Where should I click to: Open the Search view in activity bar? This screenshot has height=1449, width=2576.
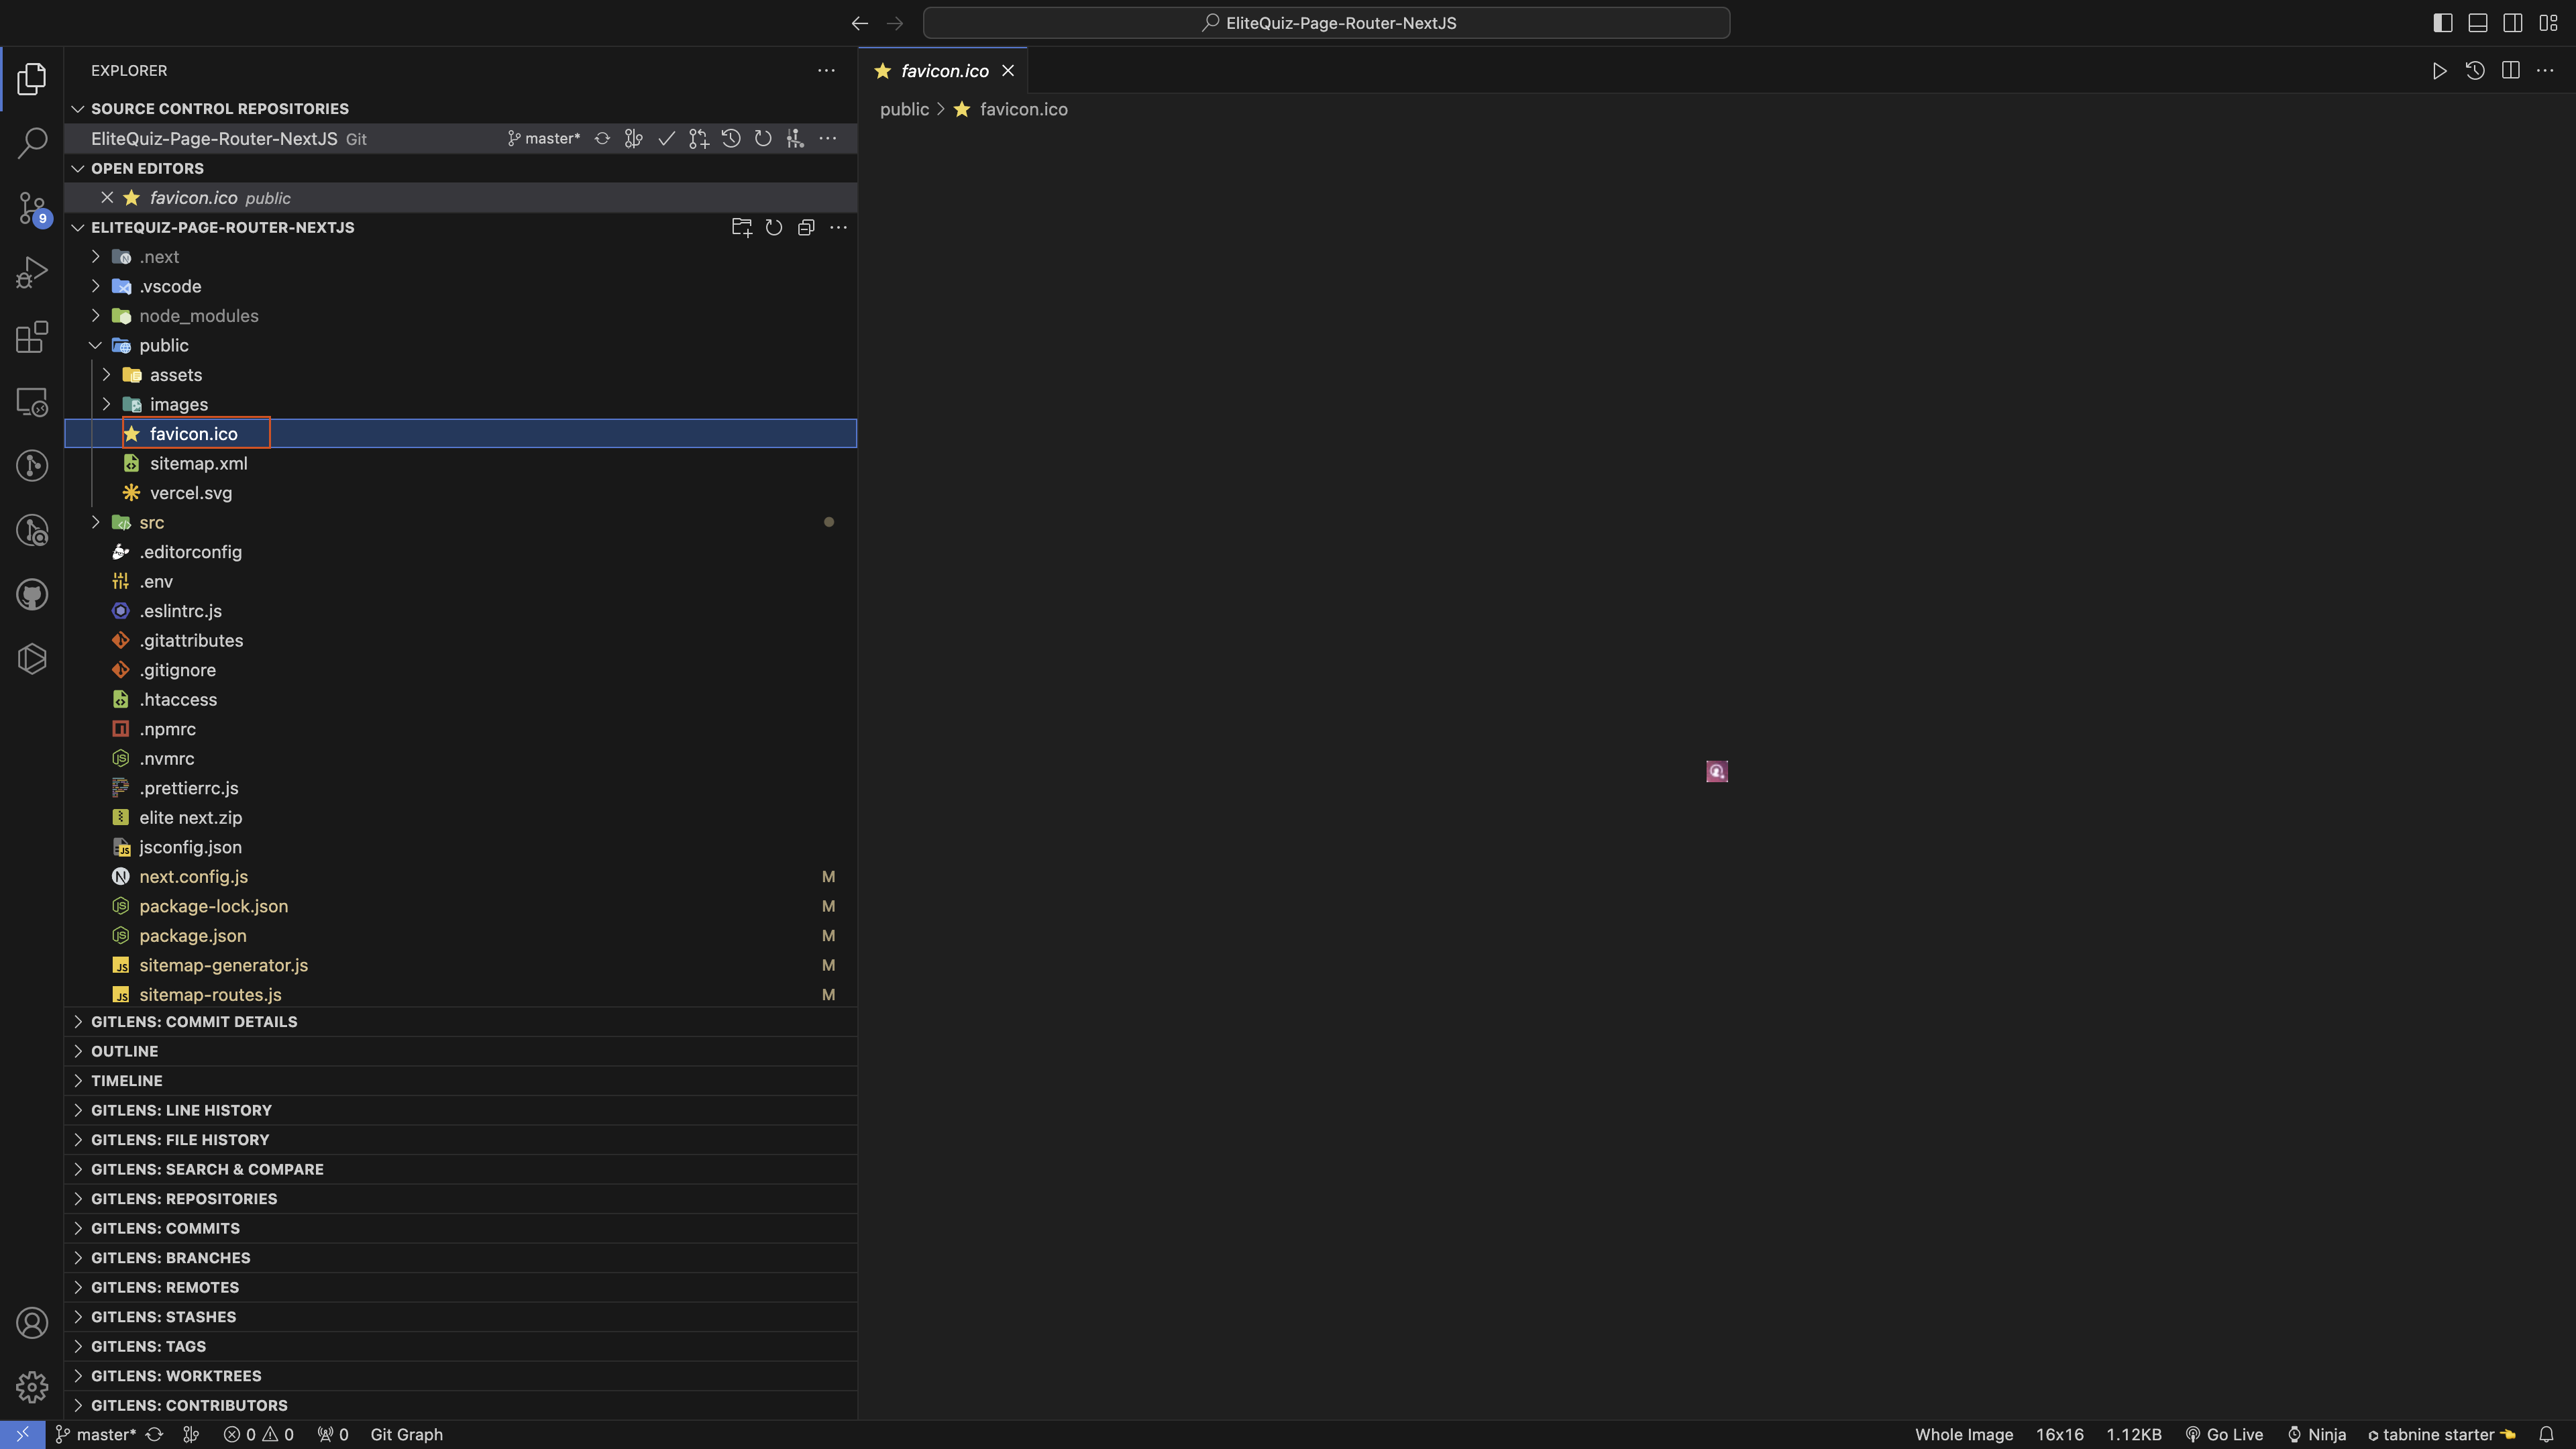click(x=32, y=143)
